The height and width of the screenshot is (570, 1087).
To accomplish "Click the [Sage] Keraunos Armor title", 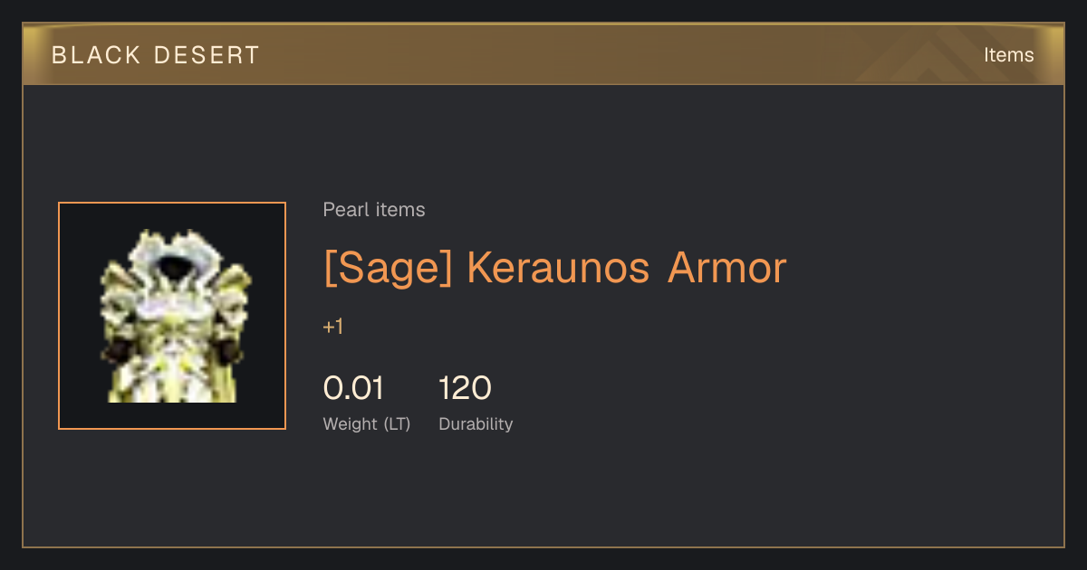I will click(555, 268).
